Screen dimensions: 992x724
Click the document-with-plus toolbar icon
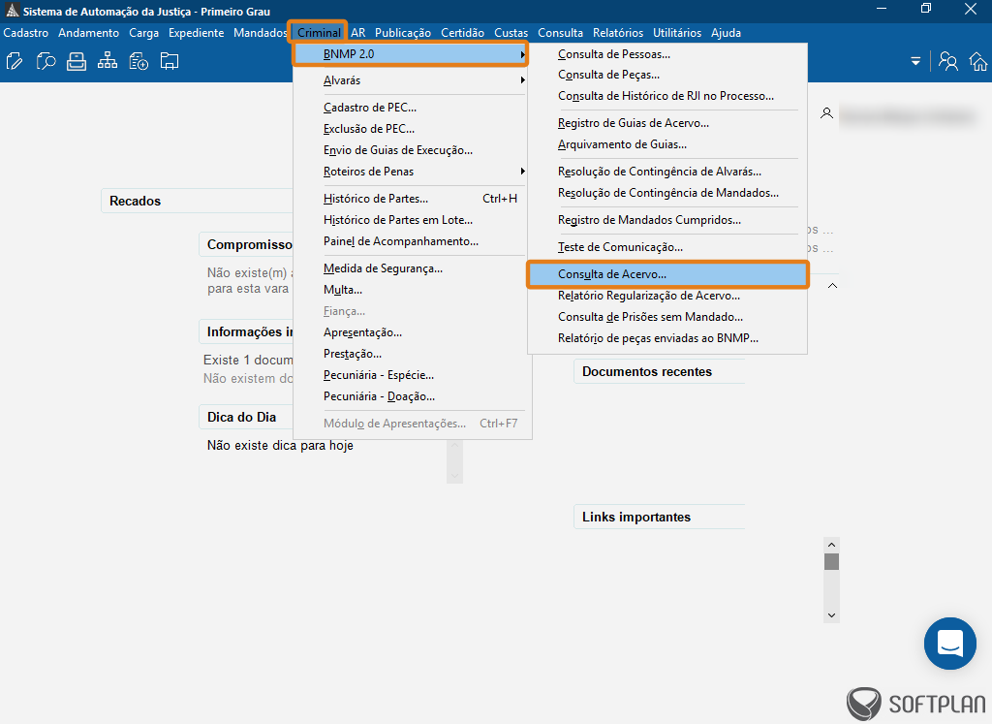(x=139, y=61)
